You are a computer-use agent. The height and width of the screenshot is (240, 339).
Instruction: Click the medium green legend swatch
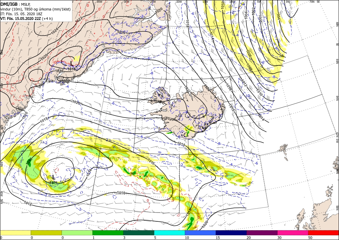tap(108, 233)
